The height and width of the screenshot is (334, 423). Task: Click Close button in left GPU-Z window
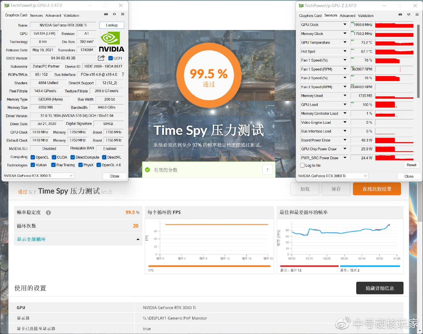[x=115, y=176]
